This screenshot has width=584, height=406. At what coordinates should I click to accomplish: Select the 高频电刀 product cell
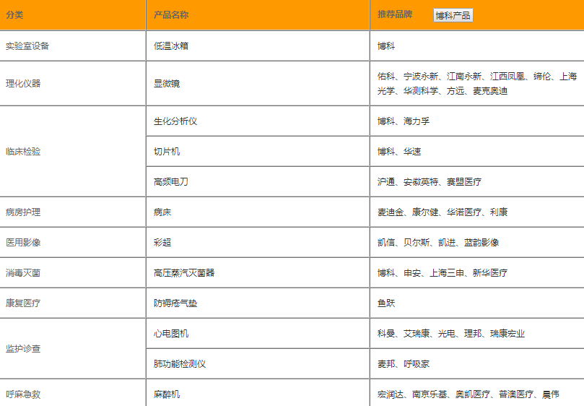[258, 182]
